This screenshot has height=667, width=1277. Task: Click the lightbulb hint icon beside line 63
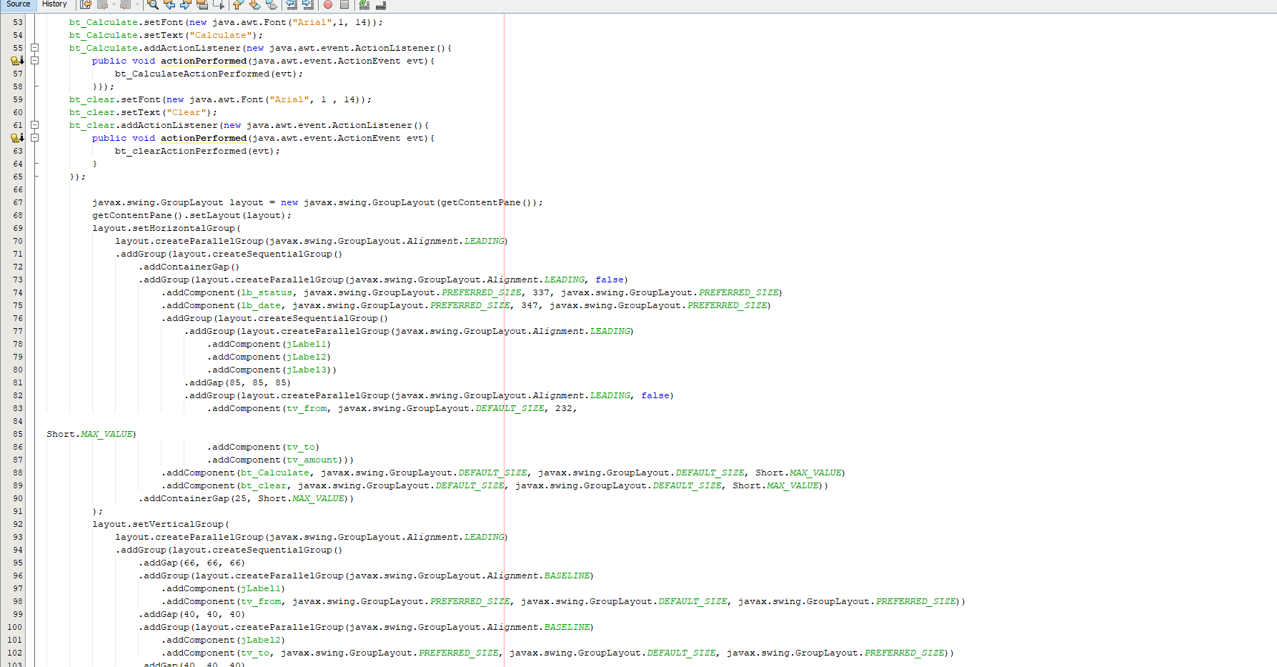click(16, 138)
